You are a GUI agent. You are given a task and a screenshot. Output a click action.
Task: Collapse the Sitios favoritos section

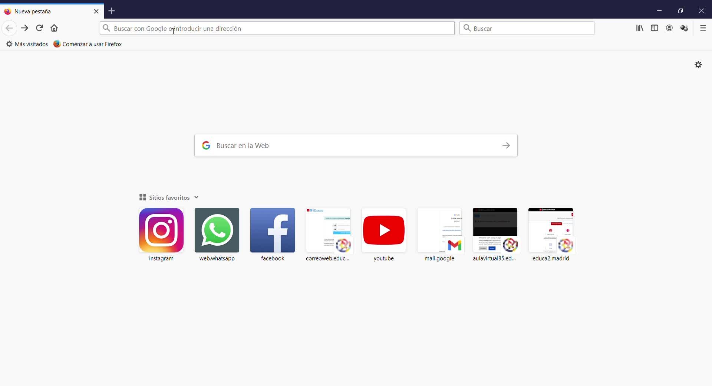click(x=169, y=197)
